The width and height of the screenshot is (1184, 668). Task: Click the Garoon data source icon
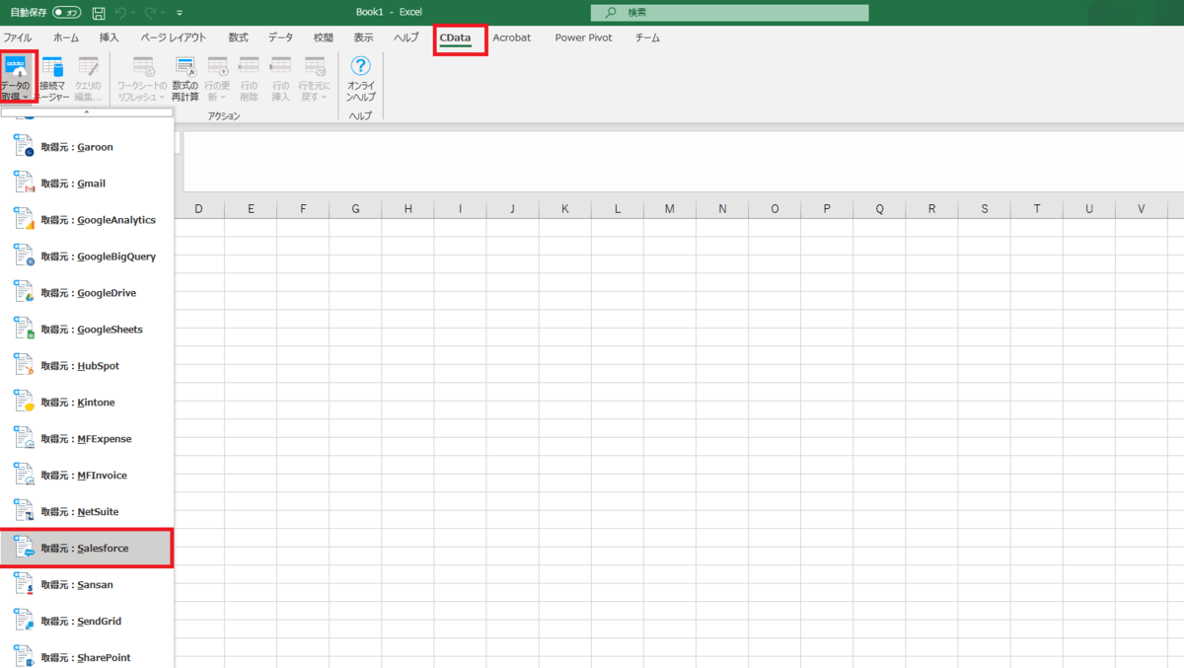point(24,147)
